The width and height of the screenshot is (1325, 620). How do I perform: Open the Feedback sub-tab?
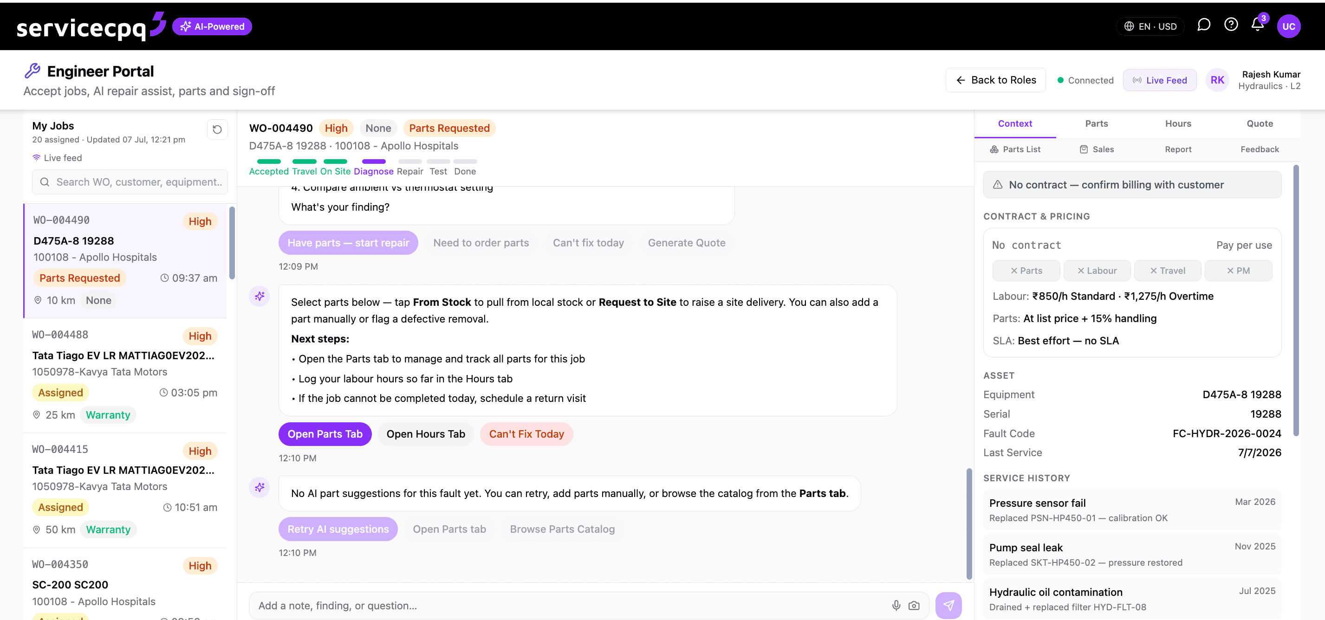tap(1260, 149)
